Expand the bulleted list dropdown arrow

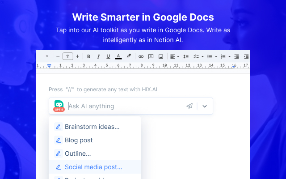click(x=216, y=57)
